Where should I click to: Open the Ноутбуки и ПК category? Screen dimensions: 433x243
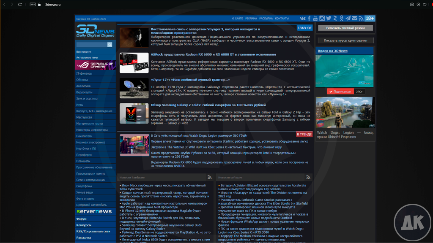point(86,148)
